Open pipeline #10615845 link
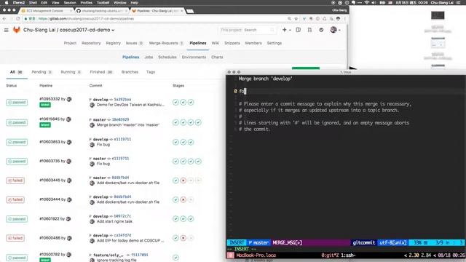The width and height of the screenshot is (466, 262). (x=50, y=119)
